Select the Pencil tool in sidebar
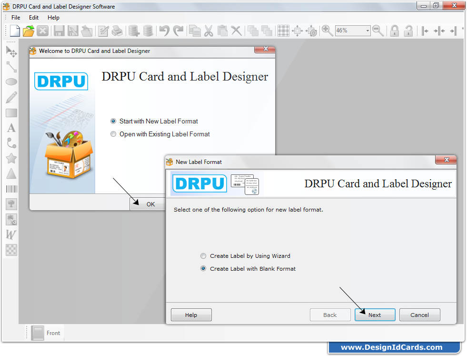The height and width of the screenshot is (356, 467). [11, 98]
